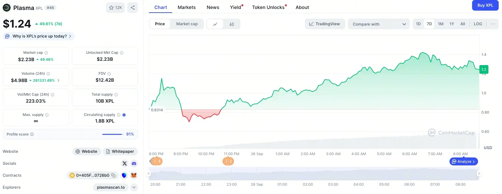Click the Vol/Mkt Cap info icon
This screenshot has width=502, height=194.
pyautogui.click(x=53, y=95)
